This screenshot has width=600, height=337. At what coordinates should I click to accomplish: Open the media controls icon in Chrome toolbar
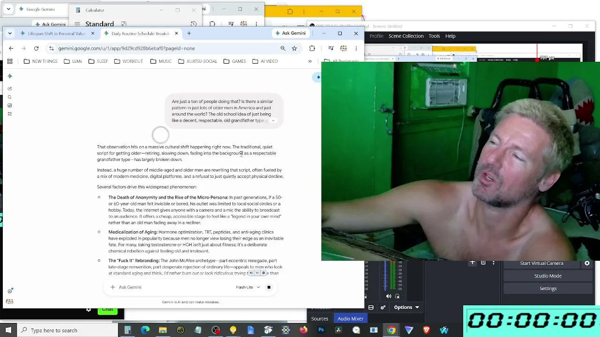tap(331, 48)
